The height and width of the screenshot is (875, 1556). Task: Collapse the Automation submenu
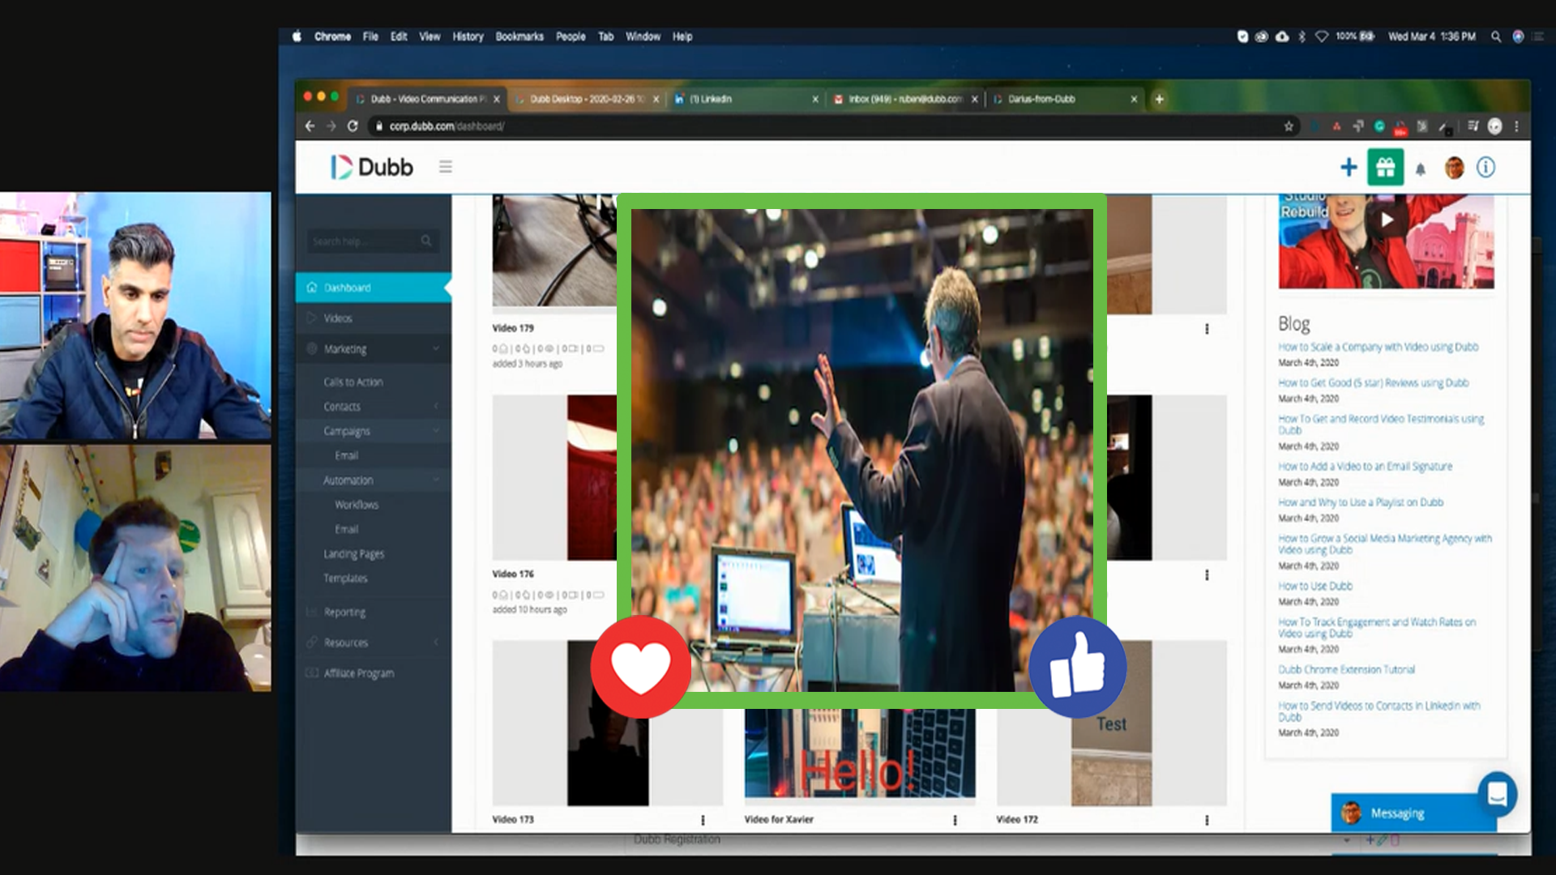click(373, 480)
